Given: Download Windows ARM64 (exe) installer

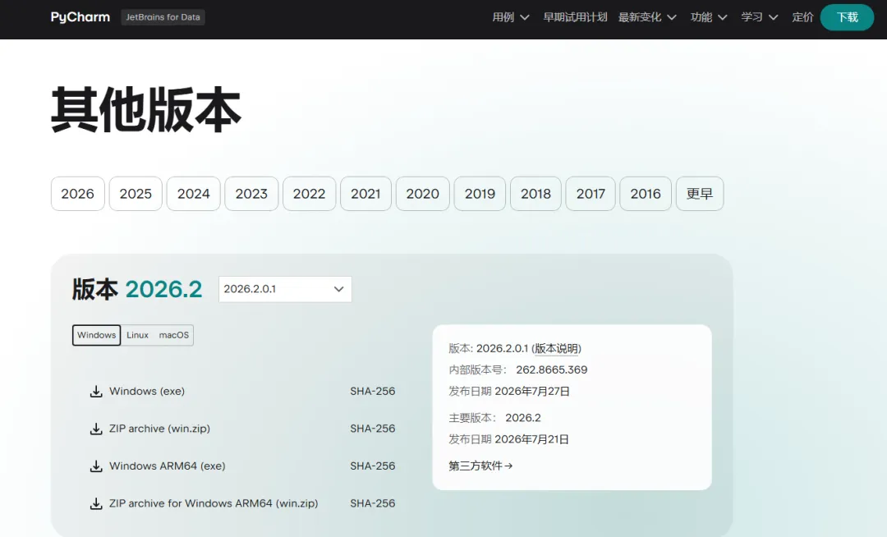Looking at the screenshot, I should 167,466.
